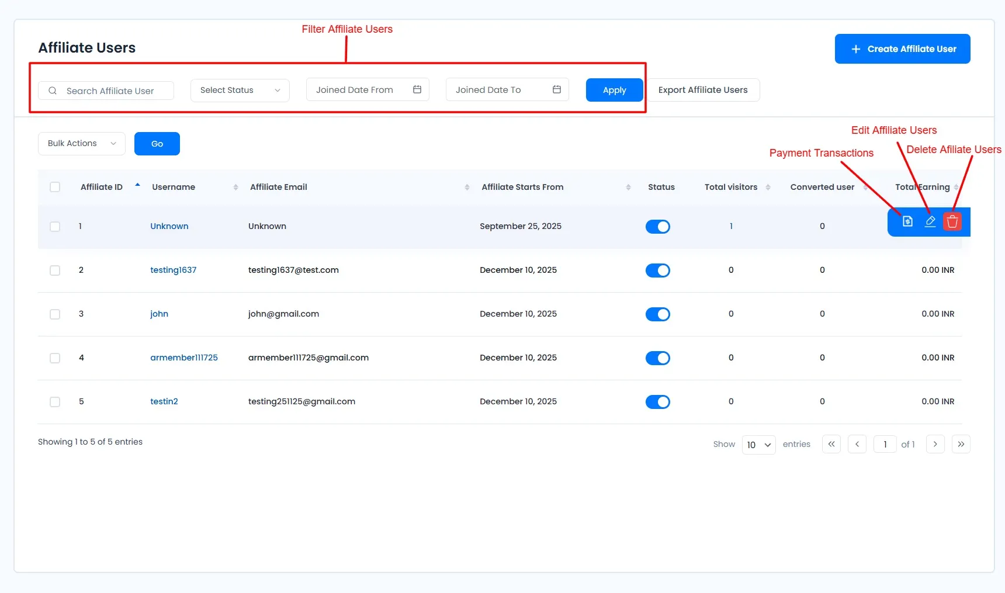Viewport: 1005px width, 593px height.
Task: Open the Select Status dropdown
Action: pos(240,91)
